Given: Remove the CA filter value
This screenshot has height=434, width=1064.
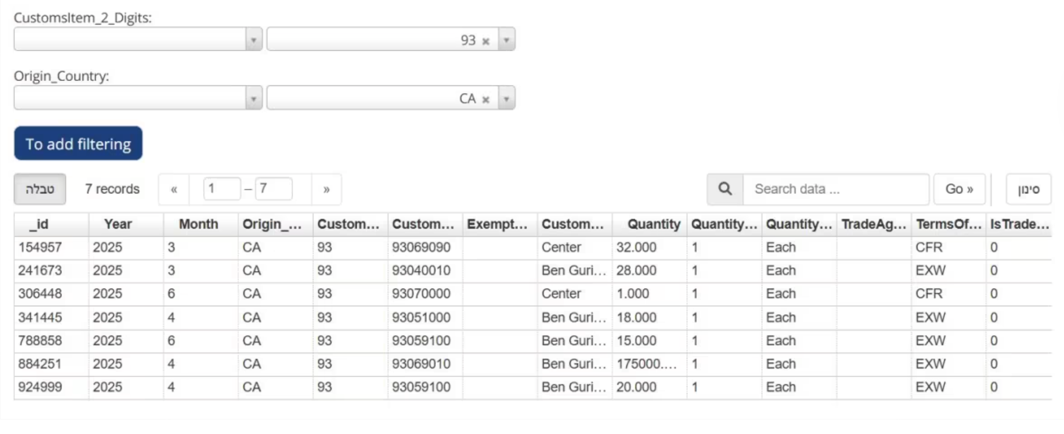Looking at the screenshot, I should [486, 100].
